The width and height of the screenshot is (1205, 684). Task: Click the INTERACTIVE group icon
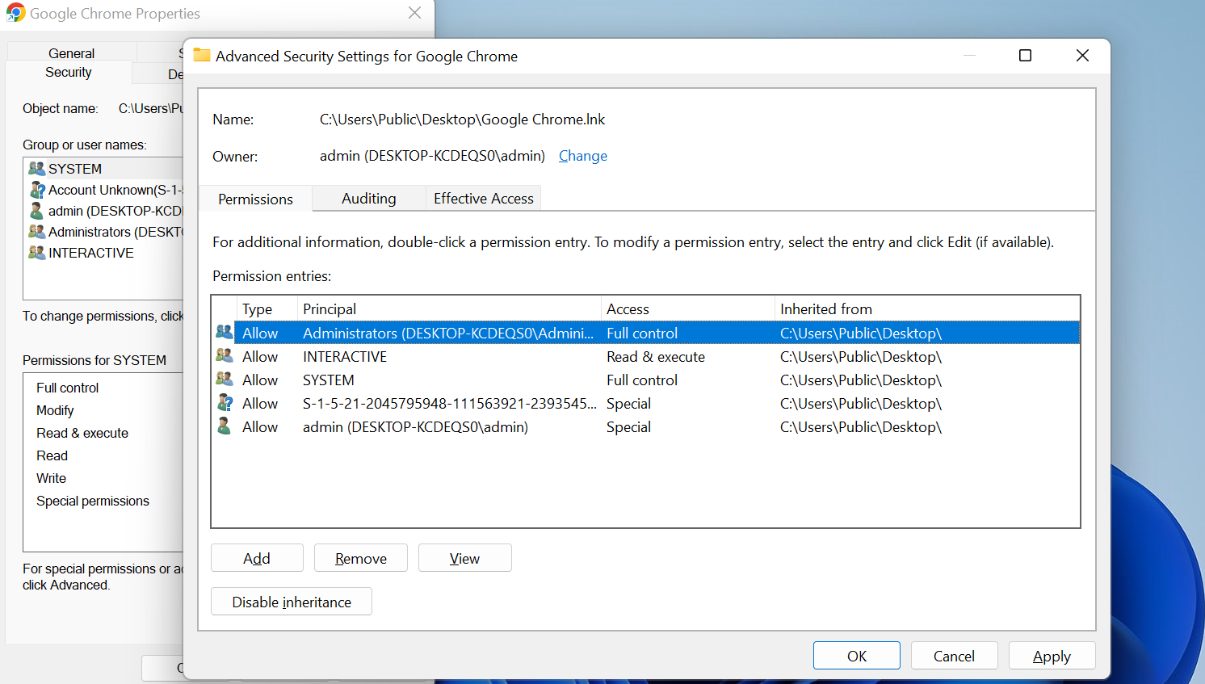click(223, 355)
